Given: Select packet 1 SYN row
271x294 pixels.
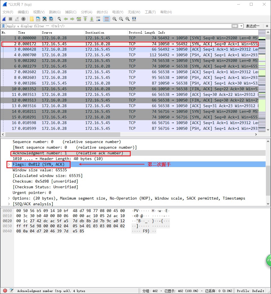Looking at the screenshot, I should coord(129,38).
